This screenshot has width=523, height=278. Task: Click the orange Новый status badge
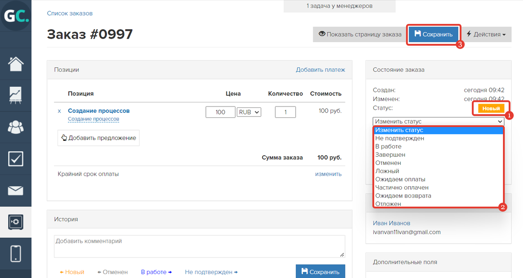coord(491,108)
